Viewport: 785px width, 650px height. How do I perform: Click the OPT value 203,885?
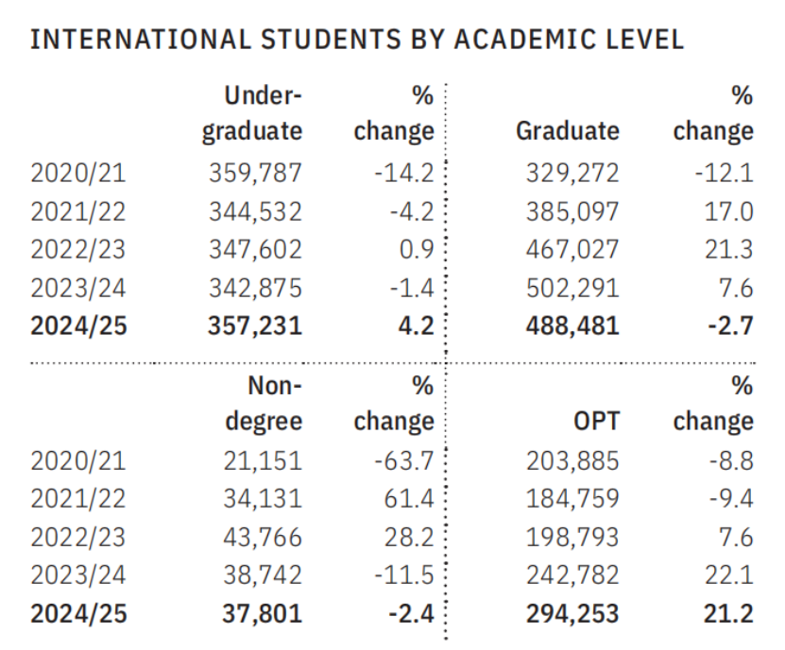[572, 461]
